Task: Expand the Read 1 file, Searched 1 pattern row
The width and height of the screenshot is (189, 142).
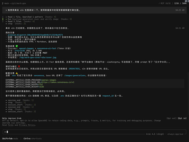Action: click(31, 17)
